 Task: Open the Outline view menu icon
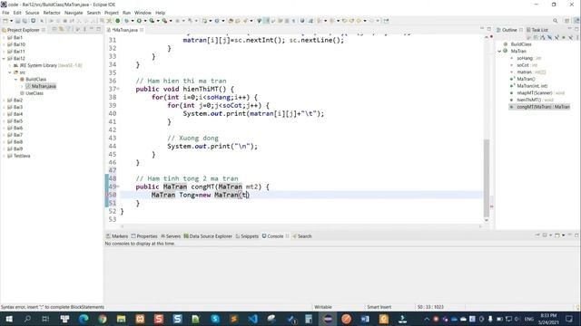coord(577,37)
